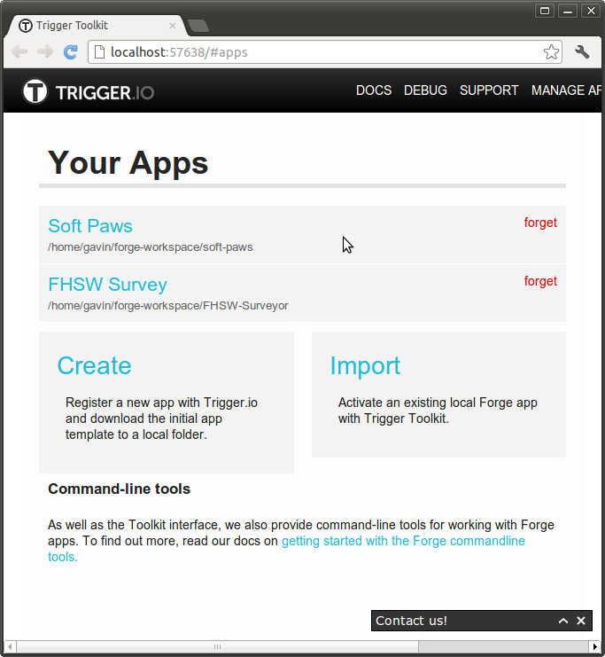Expand the Contact us chat widget
The width and height of the screenshot is (605, 657).
click(x=563, y=621)
